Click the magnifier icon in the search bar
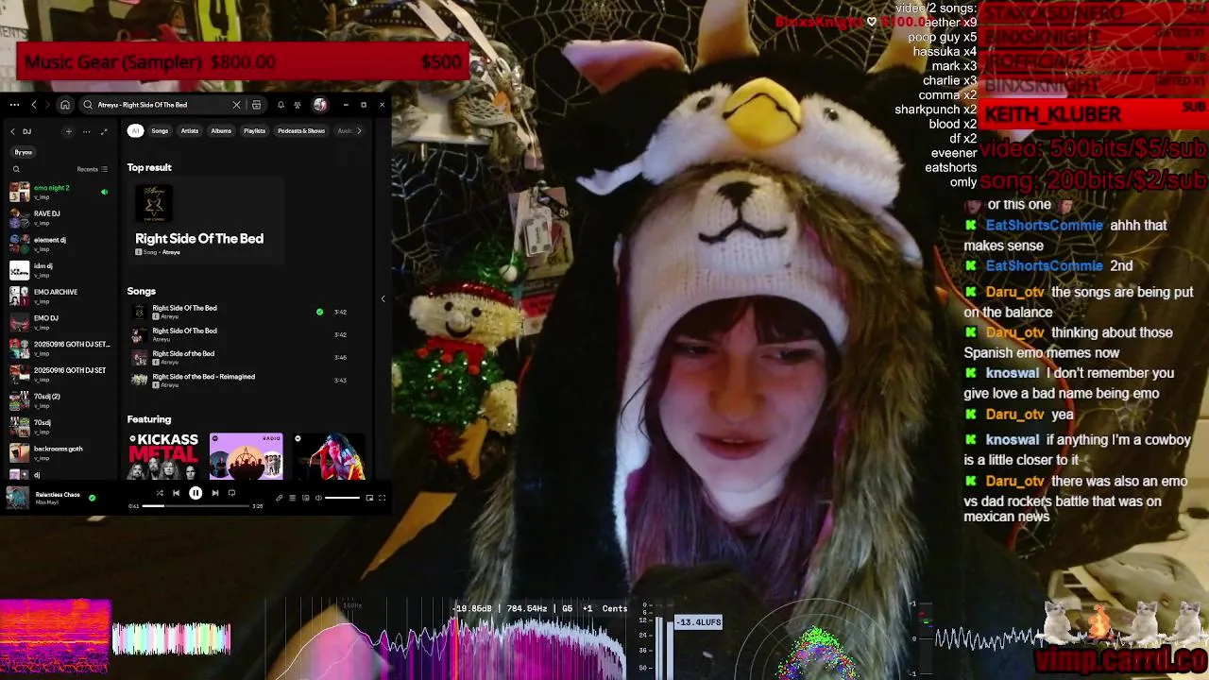1209x680 pixels. point(88,105)
